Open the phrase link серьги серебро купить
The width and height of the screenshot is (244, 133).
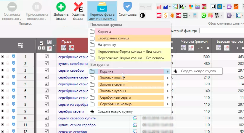[x=77, y=118]
